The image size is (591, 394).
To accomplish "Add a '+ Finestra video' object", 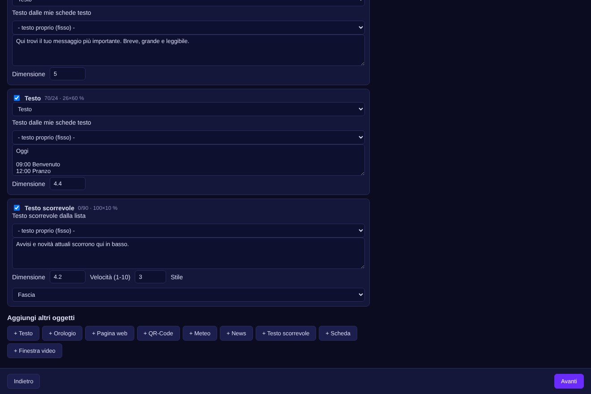I will tap(34, 351).
